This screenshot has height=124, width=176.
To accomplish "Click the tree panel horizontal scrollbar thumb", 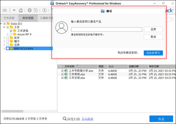I will (x=13, y=111).
